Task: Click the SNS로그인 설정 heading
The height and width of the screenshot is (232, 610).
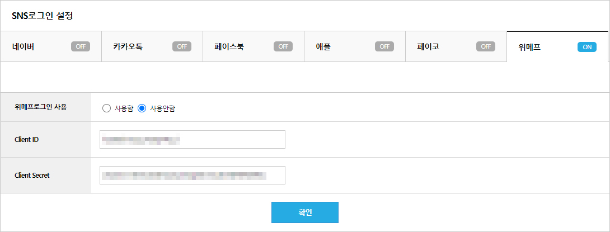Action: pos(43,16)
